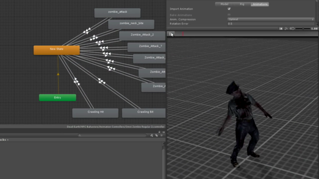
Task: Click the red preview timeline marker
Action: [x=183, y=34]
